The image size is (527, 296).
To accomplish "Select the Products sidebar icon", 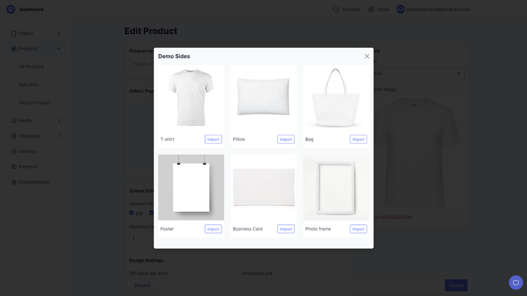I will point(14,49).
